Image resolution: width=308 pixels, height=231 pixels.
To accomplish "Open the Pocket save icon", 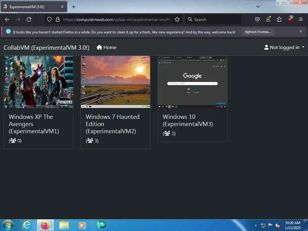I will (257, 19).
